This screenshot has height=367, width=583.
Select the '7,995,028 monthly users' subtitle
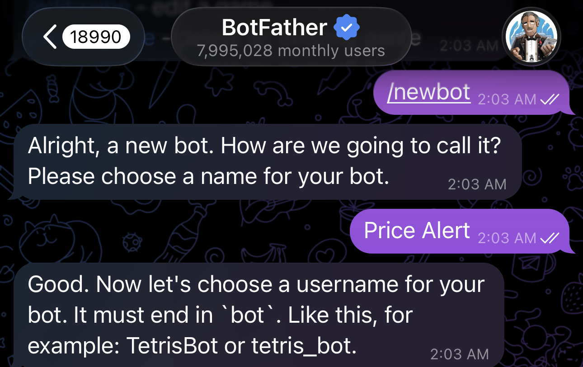[x=291, y=51]
